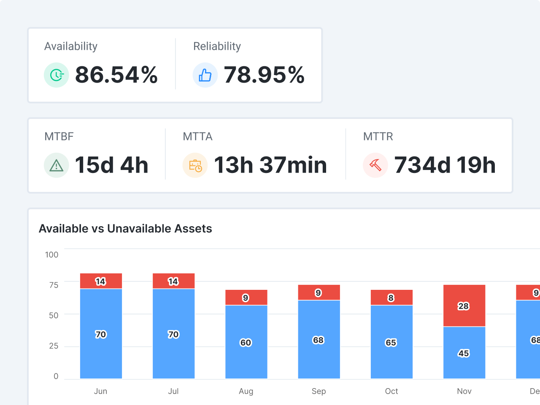
Task: Select the August blue bar showing 60
Action: click(x=246, y=343)
